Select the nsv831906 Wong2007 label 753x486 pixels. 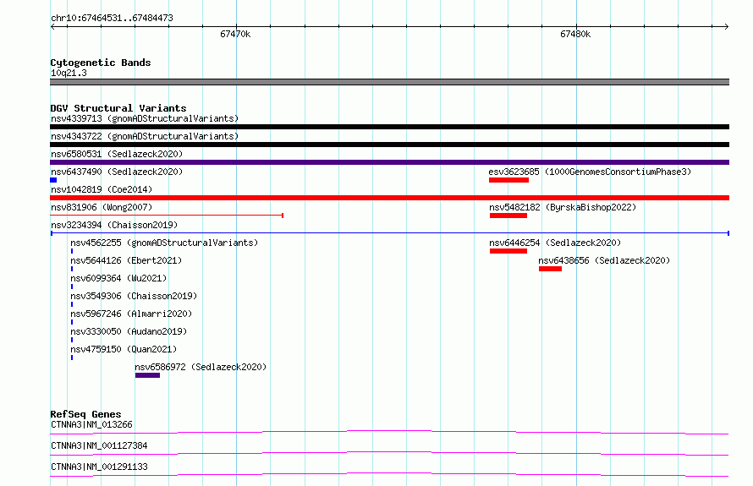102,207
